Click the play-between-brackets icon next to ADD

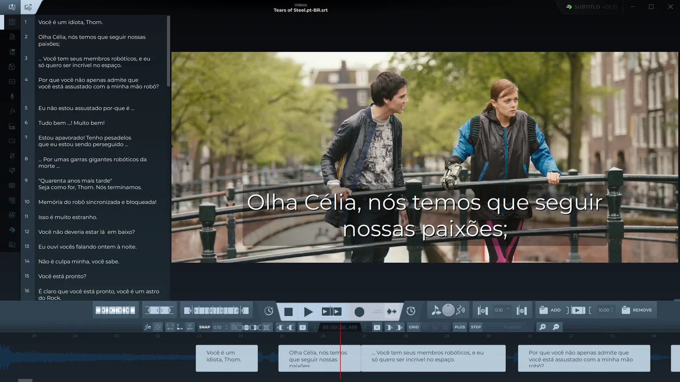click(578, 310)
